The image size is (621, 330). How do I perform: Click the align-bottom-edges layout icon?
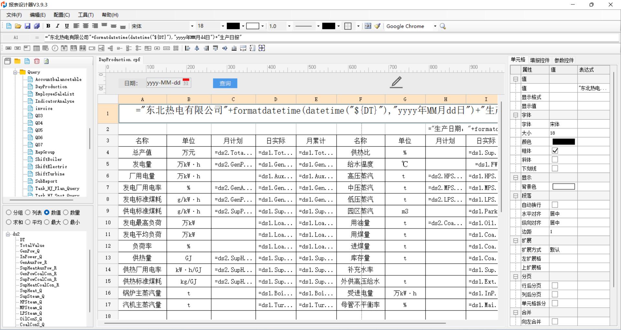[x=234, y=48]
